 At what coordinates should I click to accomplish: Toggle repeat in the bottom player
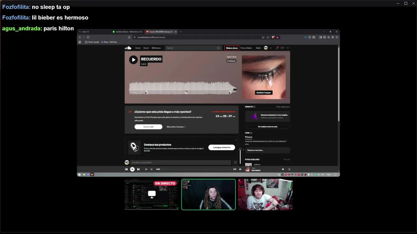[151, 169]
